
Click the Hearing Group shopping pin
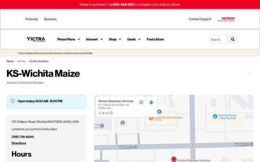coord(215,117)
